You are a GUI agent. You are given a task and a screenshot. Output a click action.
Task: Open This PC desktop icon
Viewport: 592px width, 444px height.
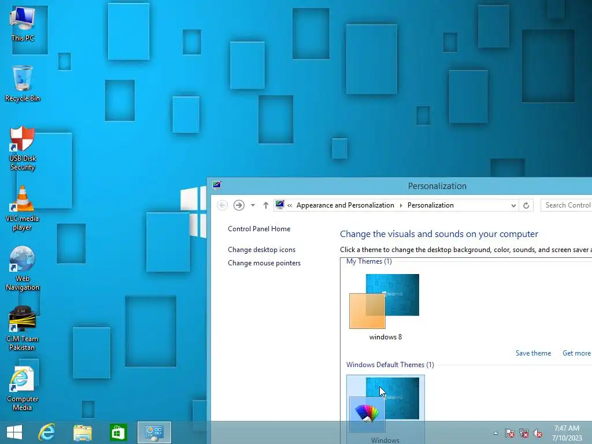23,23
